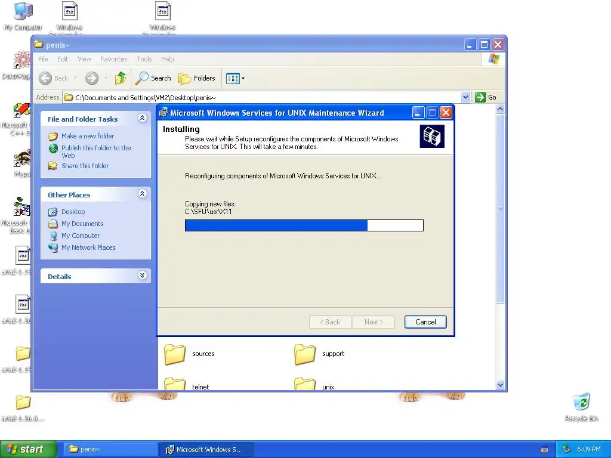Go to Desktop in Other Places
This screenshot has height=458, width=611.
click(73, 212)
